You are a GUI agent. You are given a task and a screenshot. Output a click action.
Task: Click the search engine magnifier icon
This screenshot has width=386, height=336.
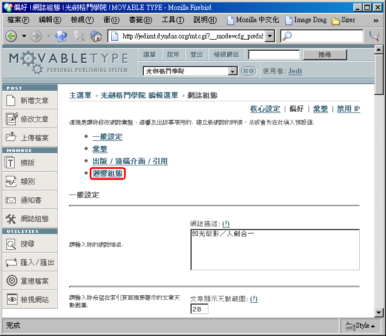click(x=287, y=36)
